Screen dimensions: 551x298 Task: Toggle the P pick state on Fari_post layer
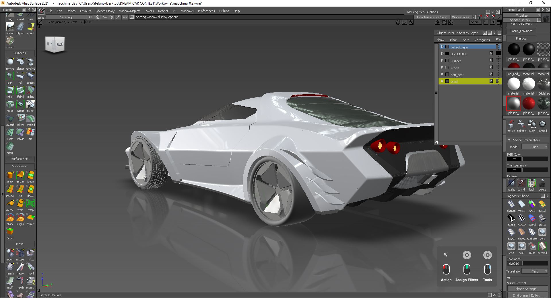(491, 74)
